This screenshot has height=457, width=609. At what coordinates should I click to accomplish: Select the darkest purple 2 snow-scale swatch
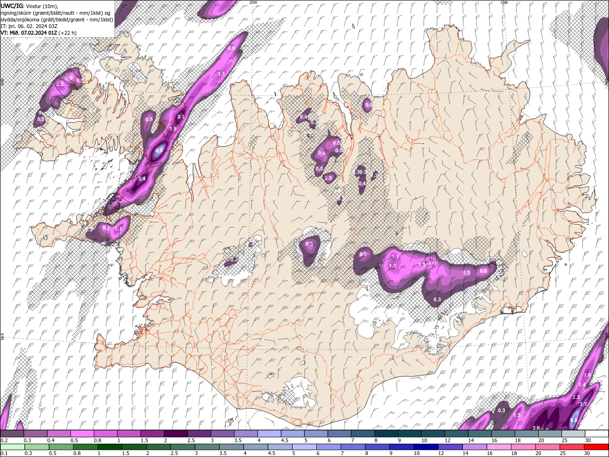pos(176,434)
